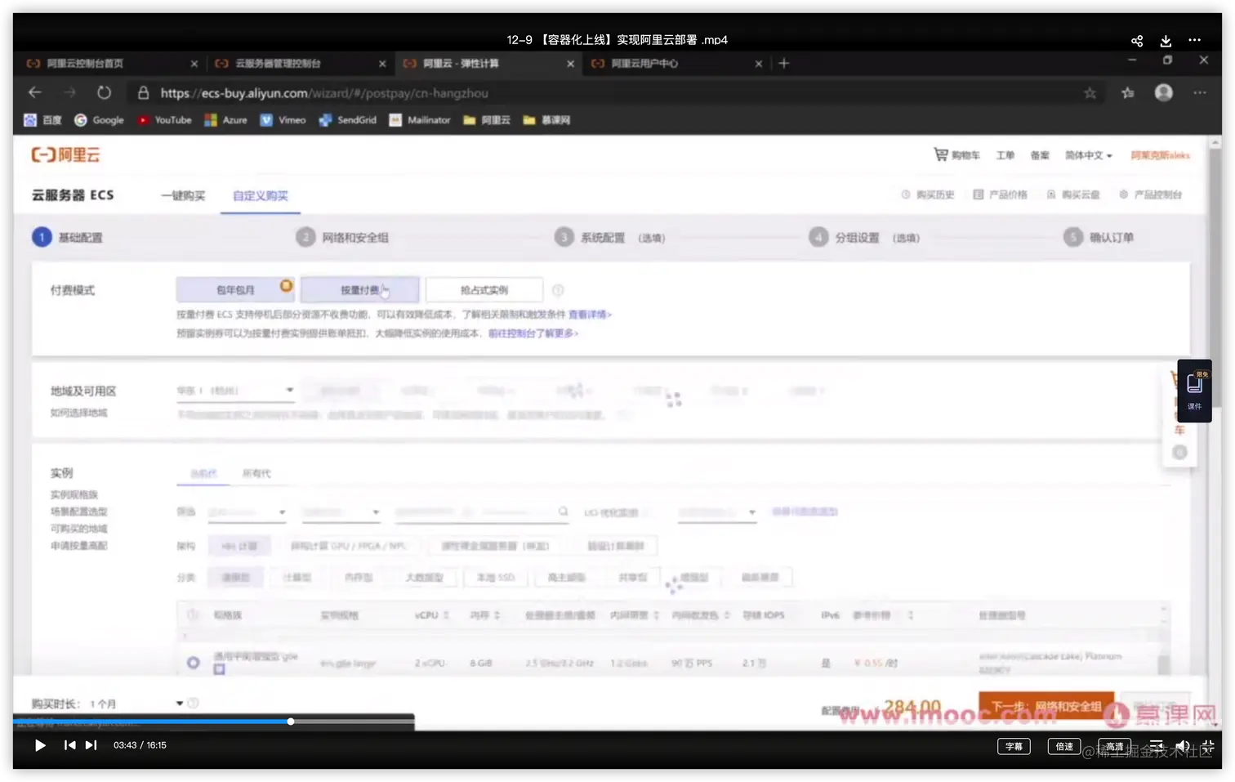
Task: Open the Azure bookmark
Action: [226, 120]
